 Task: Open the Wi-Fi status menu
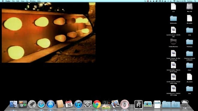pyautogui.click(x=174, y=1)
